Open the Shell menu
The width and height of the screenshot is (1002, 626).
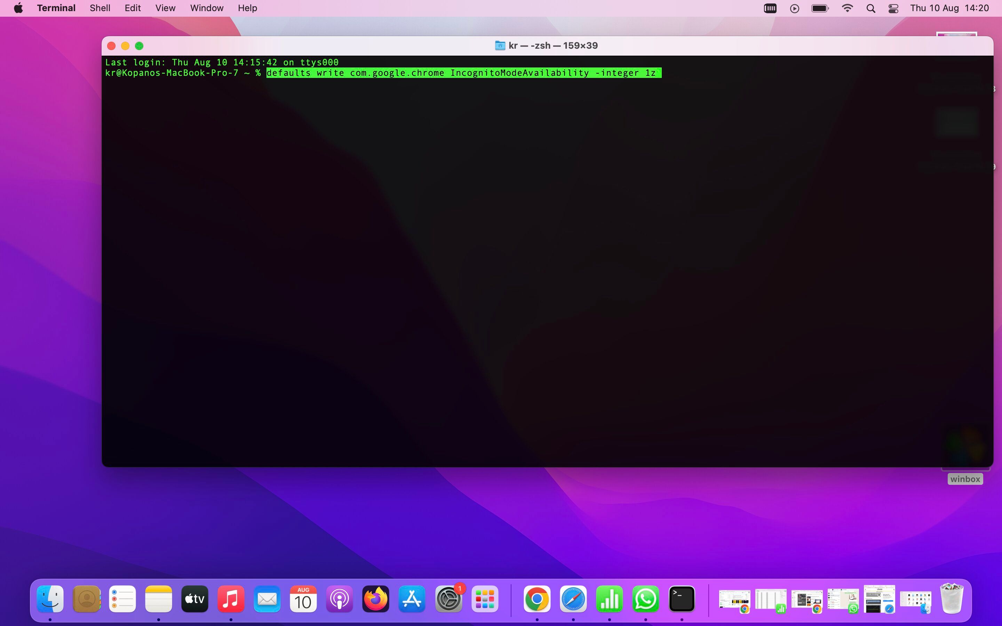(x=100, y=8)
